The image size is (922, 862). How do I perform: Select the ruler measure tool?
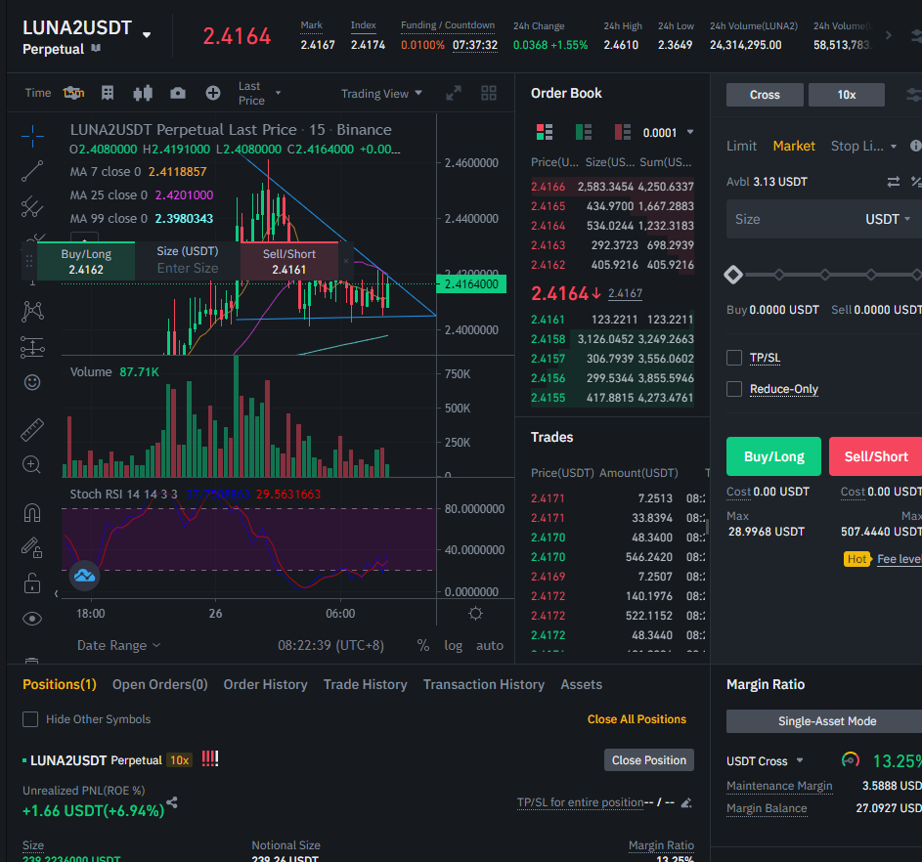coord(32,430)
